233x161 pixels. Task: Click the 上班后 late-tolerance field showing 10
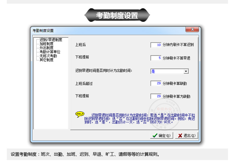pyautogui.click(x=156, y=45)
